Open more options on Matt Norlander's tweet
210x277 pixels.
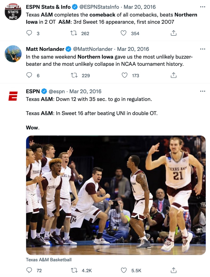[203, 49]
